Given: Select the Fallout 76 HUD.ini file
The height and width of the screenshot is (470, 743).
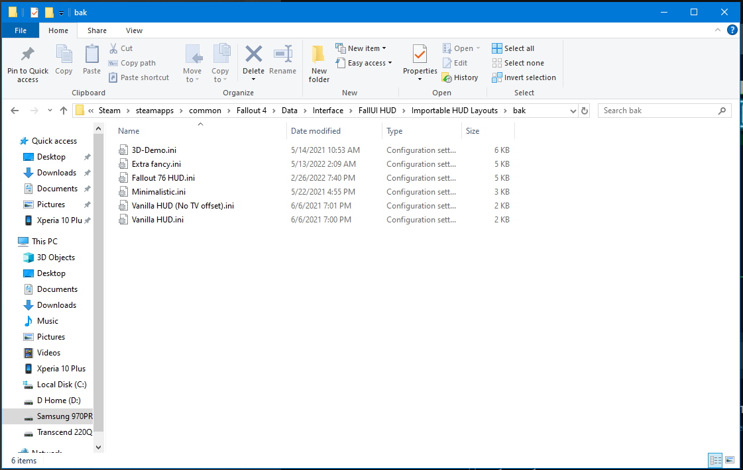Looking at the screenshot, I should pos(163,178).
